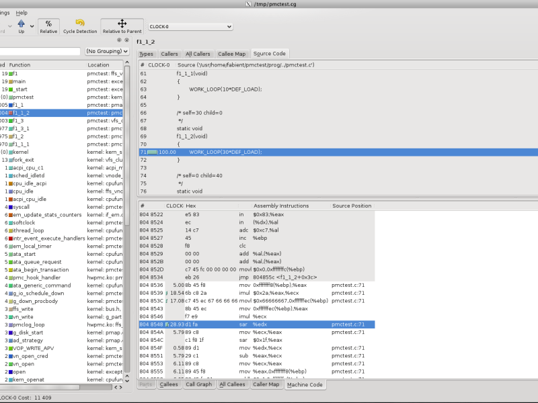538x403 pixels.
Task: Sort function list by Function column
Action: click(46, 64)
